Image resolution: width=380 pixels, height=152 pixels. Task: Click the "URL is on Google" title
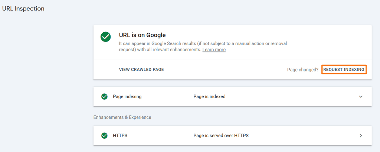tap(142, 35)
